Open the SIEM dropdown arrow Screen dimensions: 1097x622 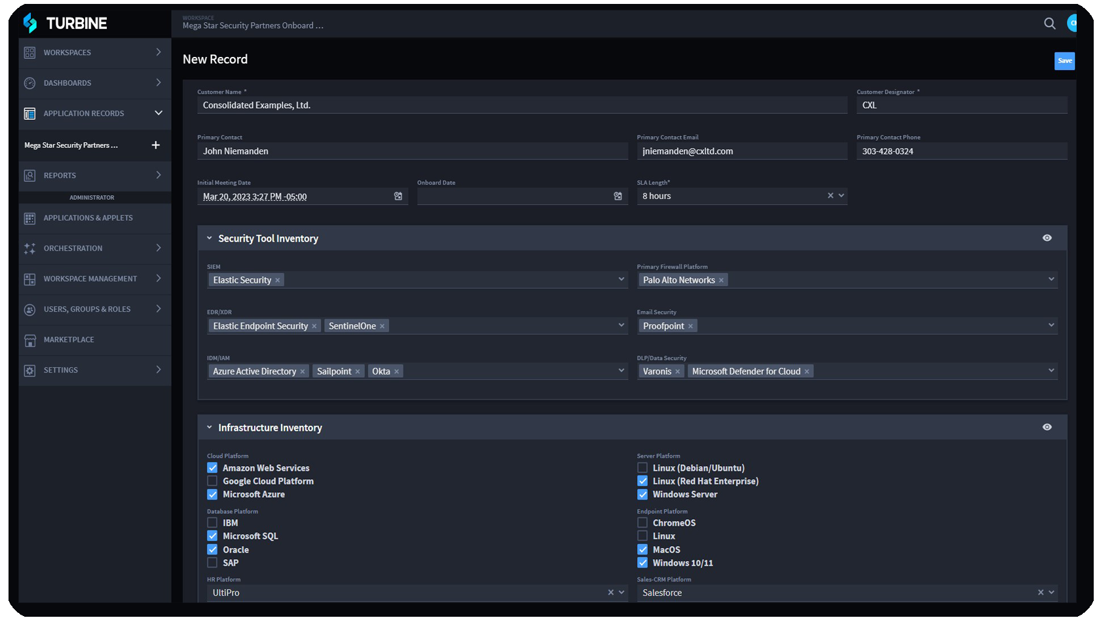pyautogui.click(x=622, y=279)
